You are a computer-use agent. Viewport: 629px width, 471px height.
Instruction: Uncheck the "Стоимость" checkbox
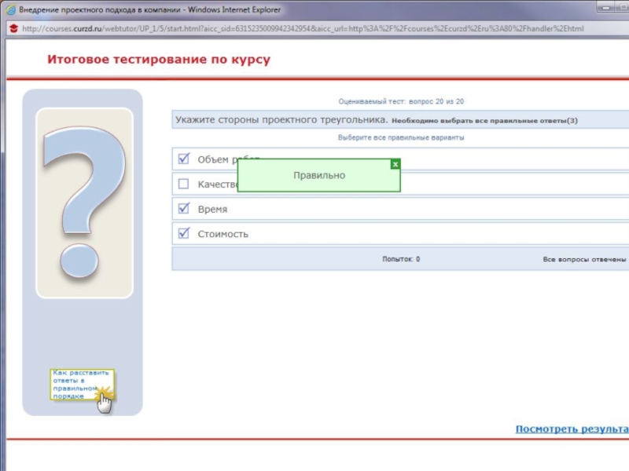click(184, 233)
